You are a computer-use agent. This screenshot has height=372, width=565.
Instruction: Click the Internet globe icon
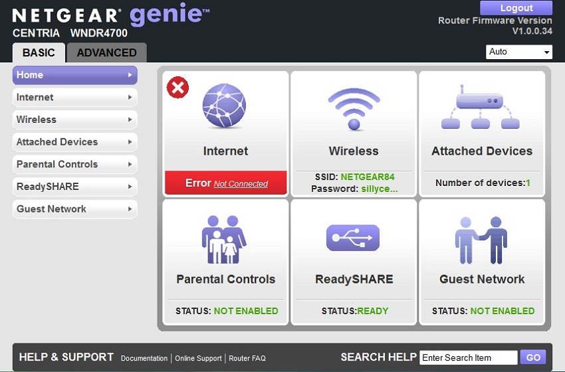(x=224, y=106)
